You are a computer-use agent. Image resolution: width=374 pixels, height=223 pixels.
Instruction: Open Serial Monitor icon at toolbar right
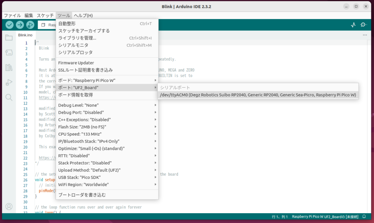pos(363,24)
